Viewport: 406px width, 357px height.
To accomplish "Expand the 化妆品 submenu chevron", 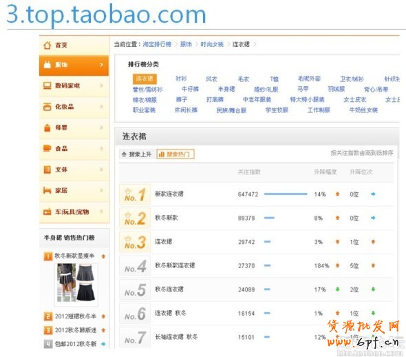I will click(x=102, y=107).
